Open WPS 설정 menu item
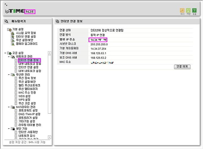Viewport: 203px width, 149px height. pos(24,100)
